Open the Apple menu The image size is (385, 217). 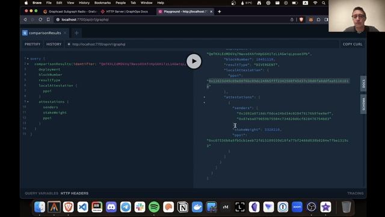26,2
